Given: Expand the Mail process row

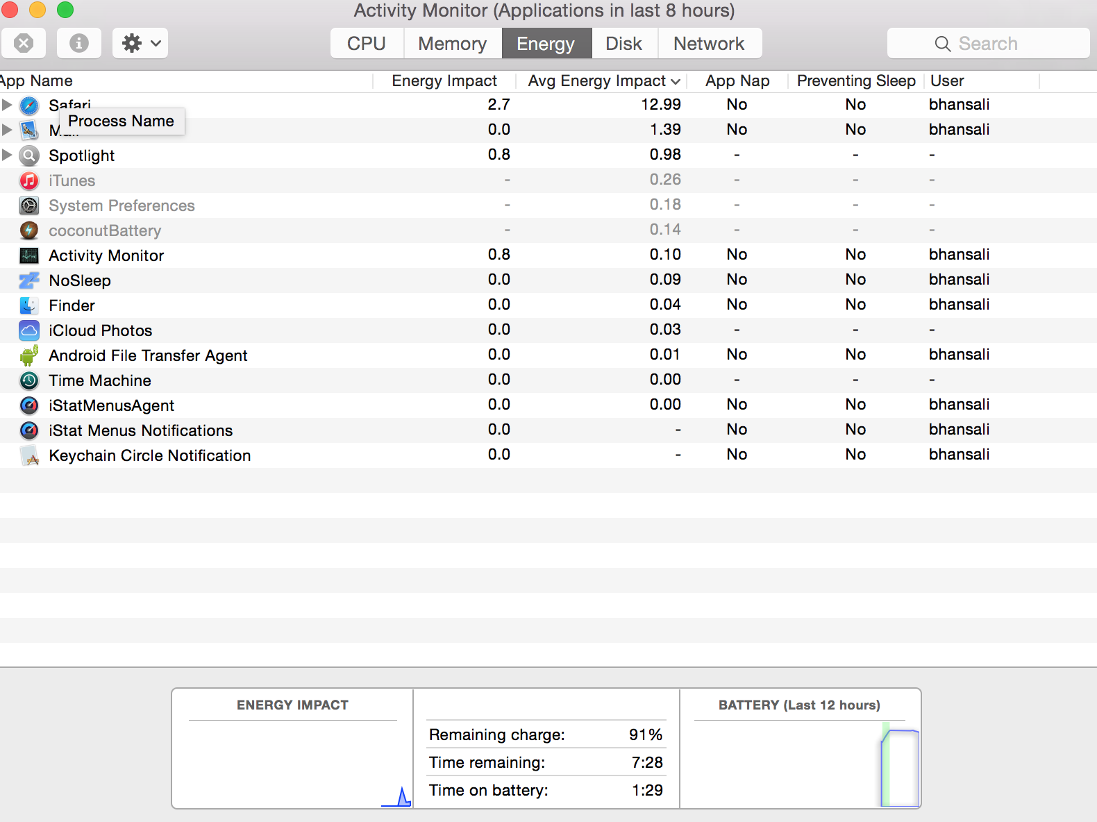Looking at the screenshot, I should point(7,130).
